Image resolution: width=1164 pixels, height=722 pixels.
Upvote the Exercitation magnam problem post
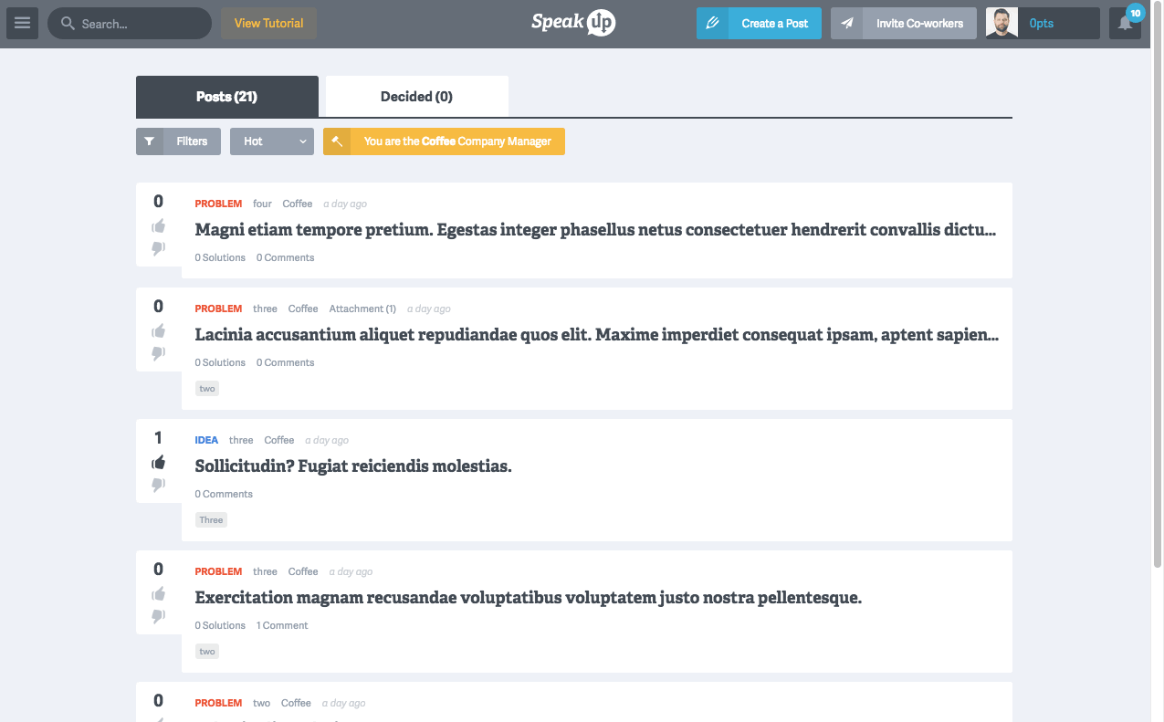158,593
